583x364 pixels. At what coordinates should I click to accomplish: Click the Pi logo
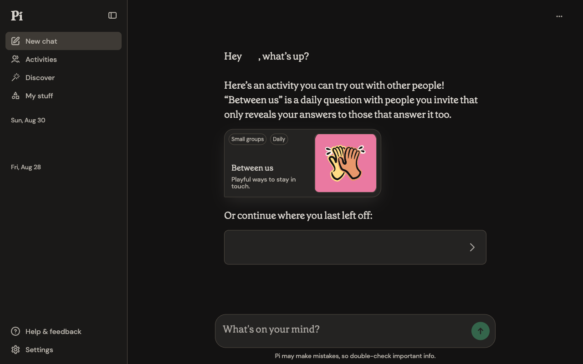pyautogui.click(x=17, y=15)
